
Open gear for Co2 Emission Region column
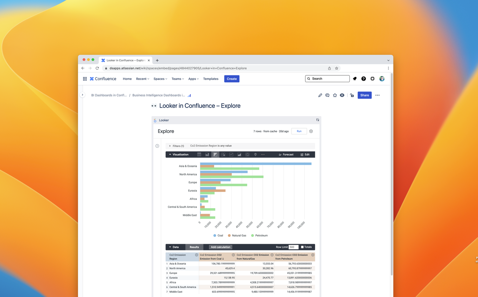(196, 255)
